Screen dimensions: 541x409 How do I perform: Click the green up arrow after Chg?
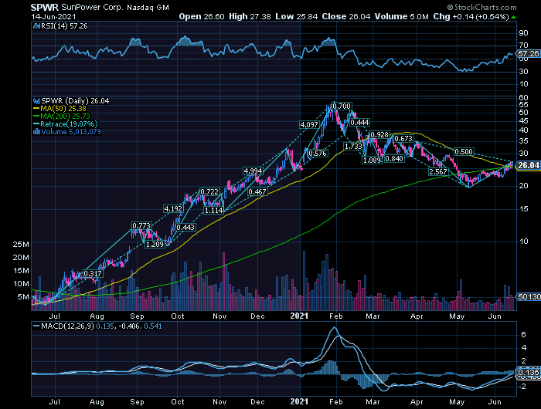click(x=514, y=17)
